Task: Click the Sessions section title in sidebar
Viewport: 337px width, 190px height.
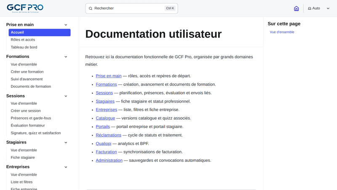Action: (x=16, y=96)
